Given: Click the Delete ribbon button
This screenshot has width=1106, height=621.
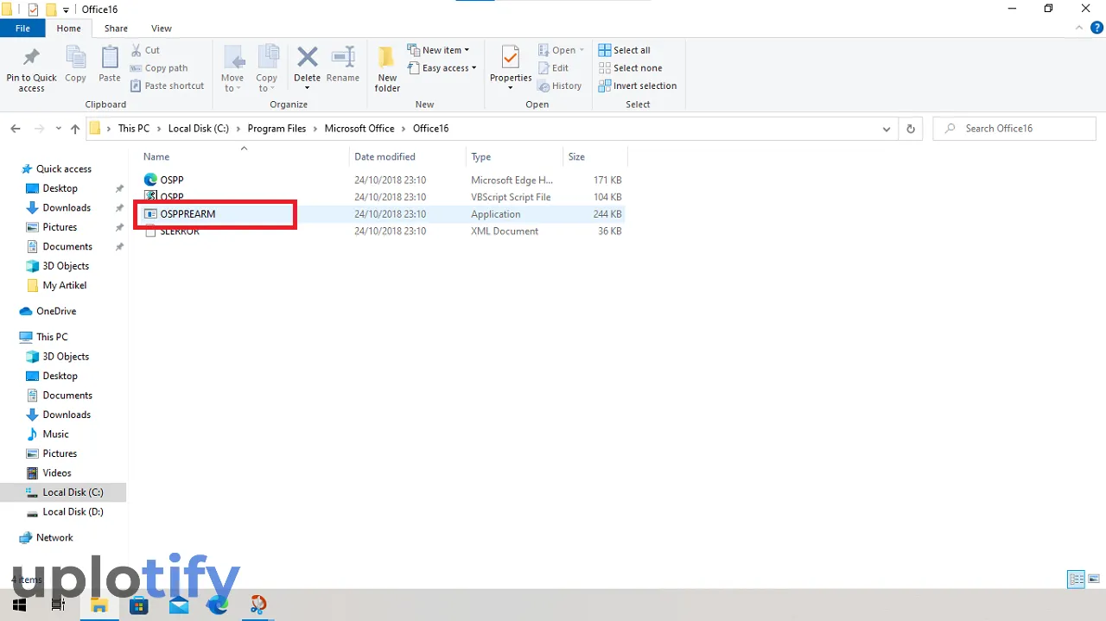Looking at the screenshot, I should point(307,69).
